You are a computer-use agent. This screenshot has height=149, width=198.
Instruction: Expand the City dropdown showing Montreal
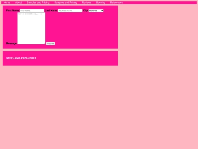[x=96, y=11]
